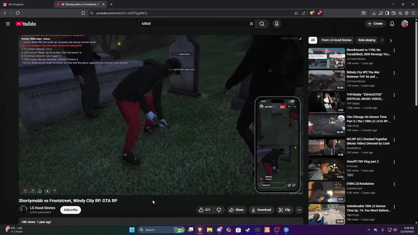Image resolution: width=418 pixels, height=235 pixels.
Task: Open THFGbaby EXHAUSTED music video title
Action: (x=365, y=97)
